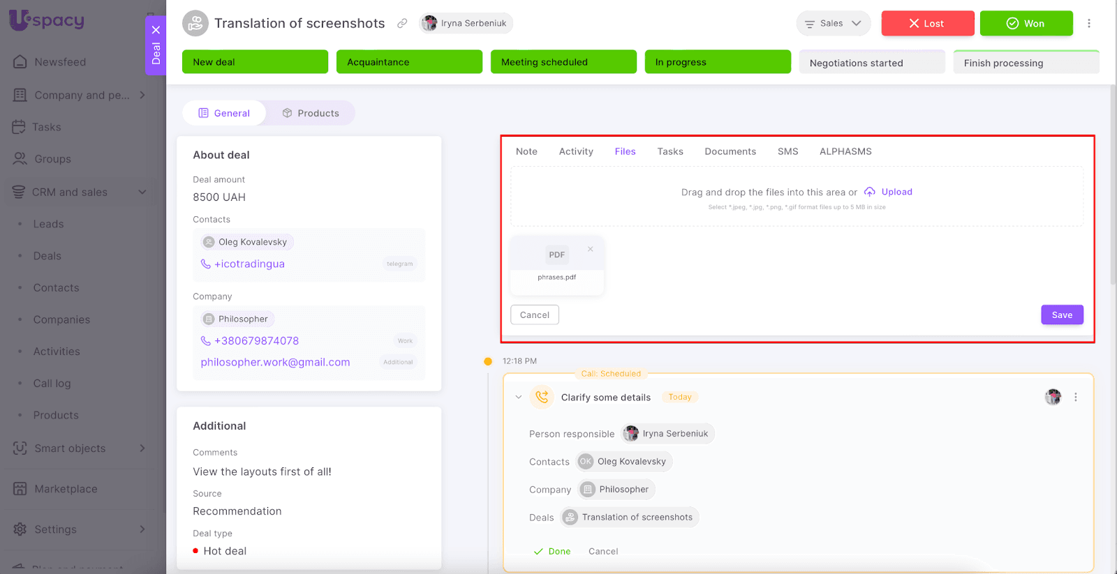Click the copy link icon beside deal title
This screenshot has width=1117, height=574.
(x=402, y=24)
